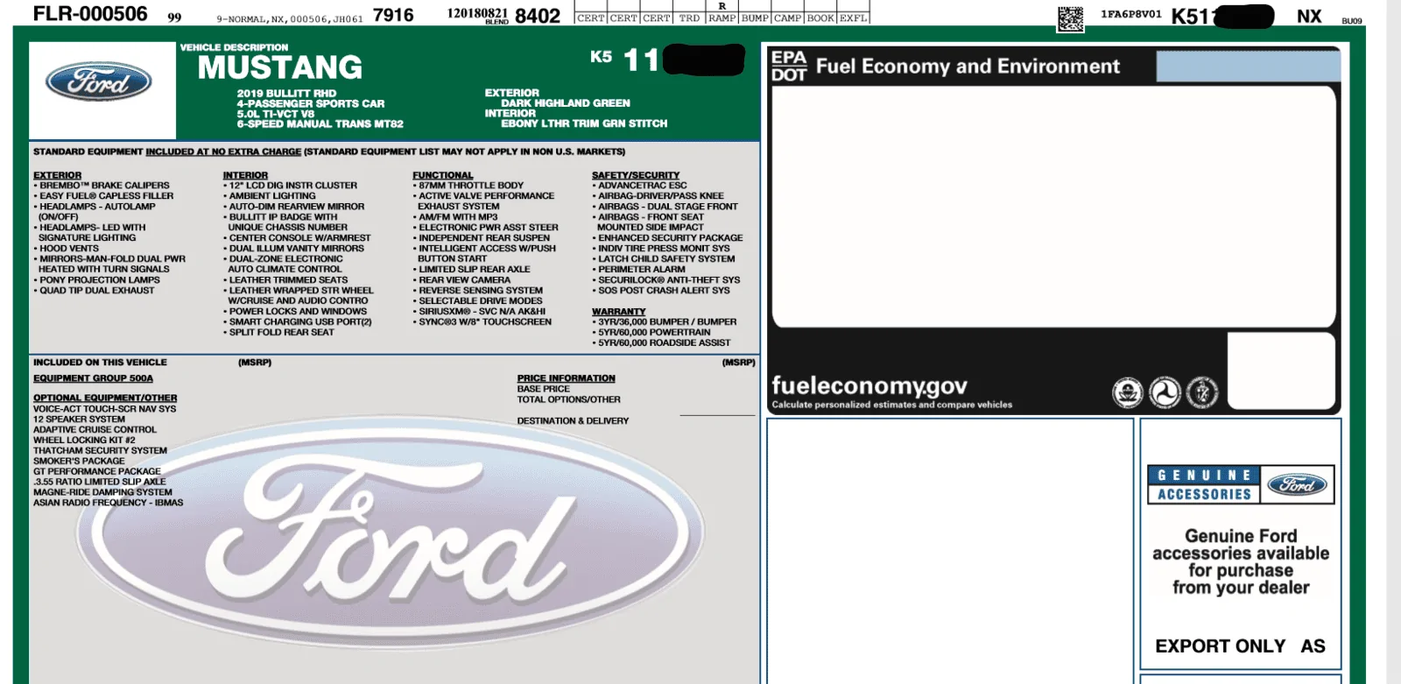Viewport: 1401px width, 684px height.
Task: Click the TRD box in top strip
Action: pos(689,18)
